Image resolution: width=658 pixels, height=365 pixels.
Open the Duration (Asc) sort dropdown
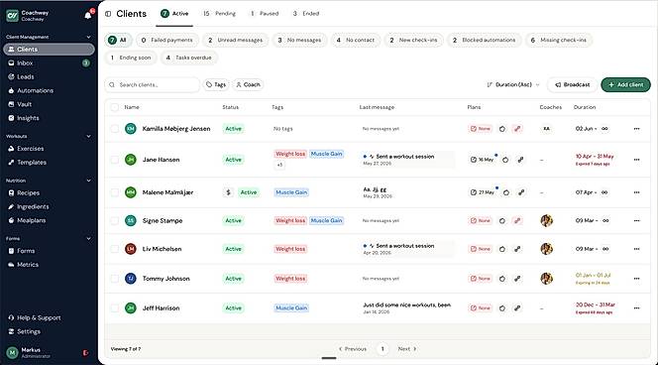(512, 85)
